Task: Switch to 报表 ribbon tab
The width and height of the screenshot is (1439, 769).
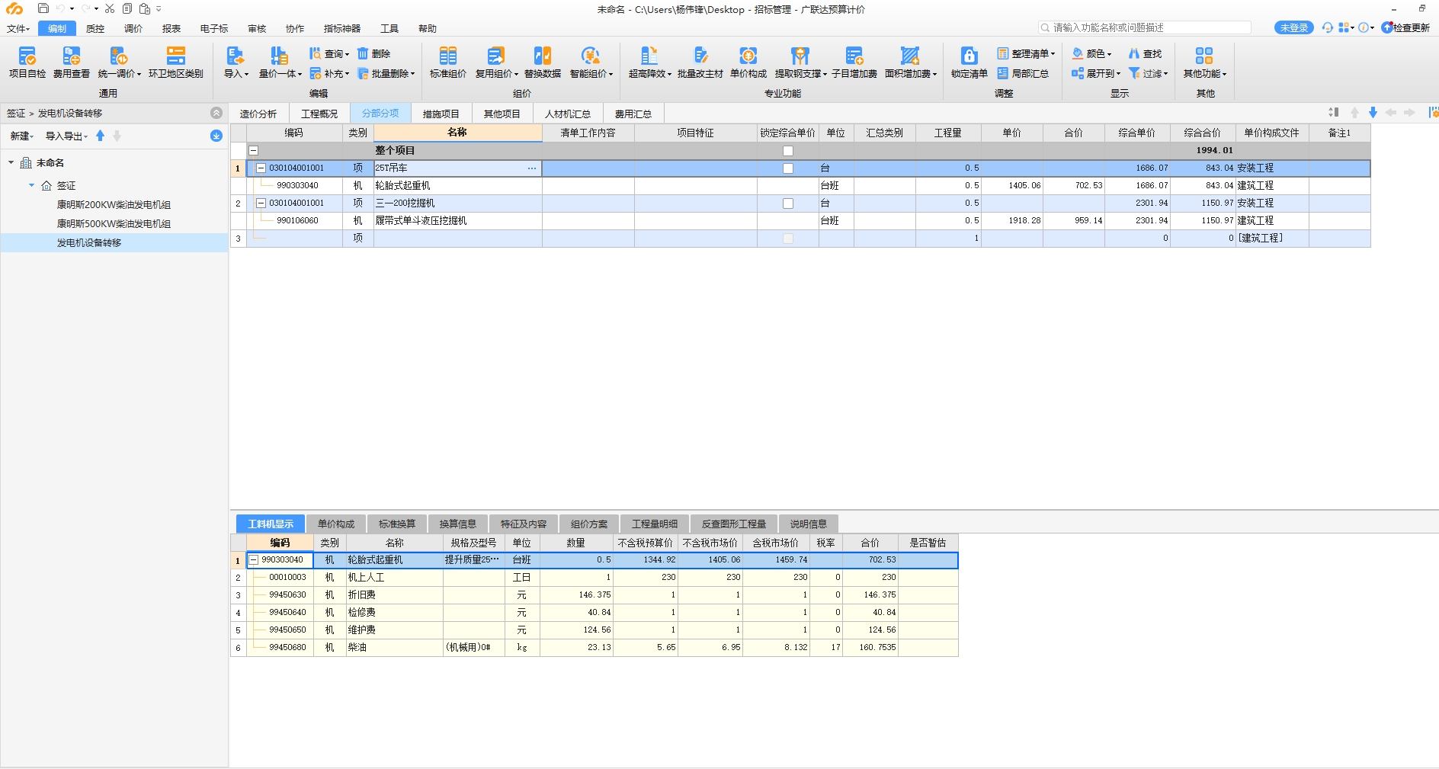Action: coord(171,28)
